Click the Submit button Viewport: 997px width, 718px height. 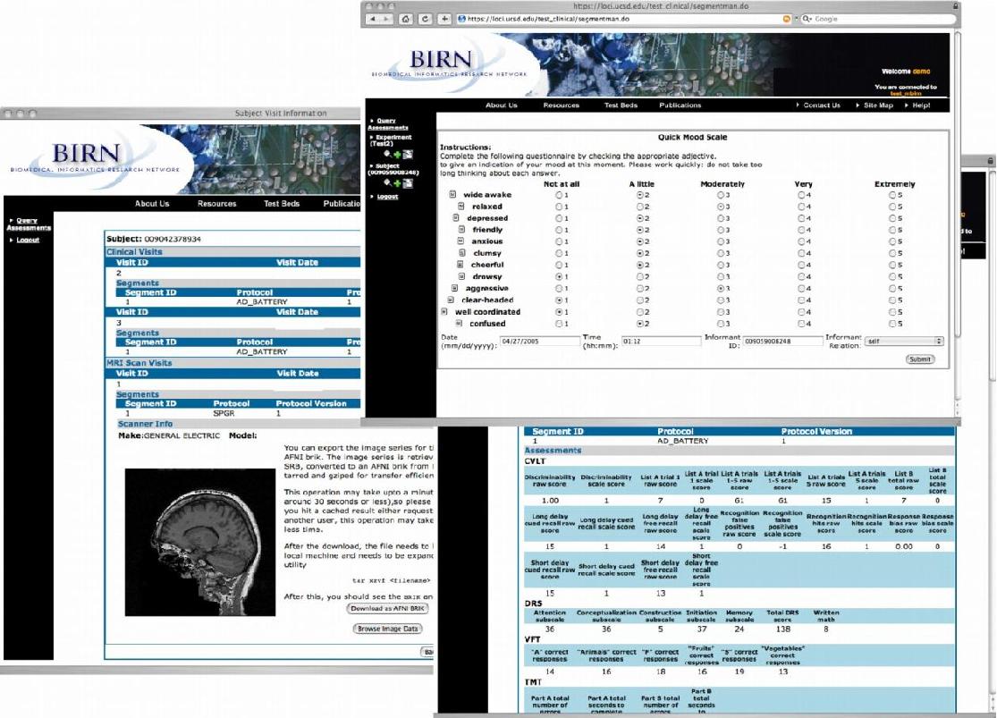[919, 359]
